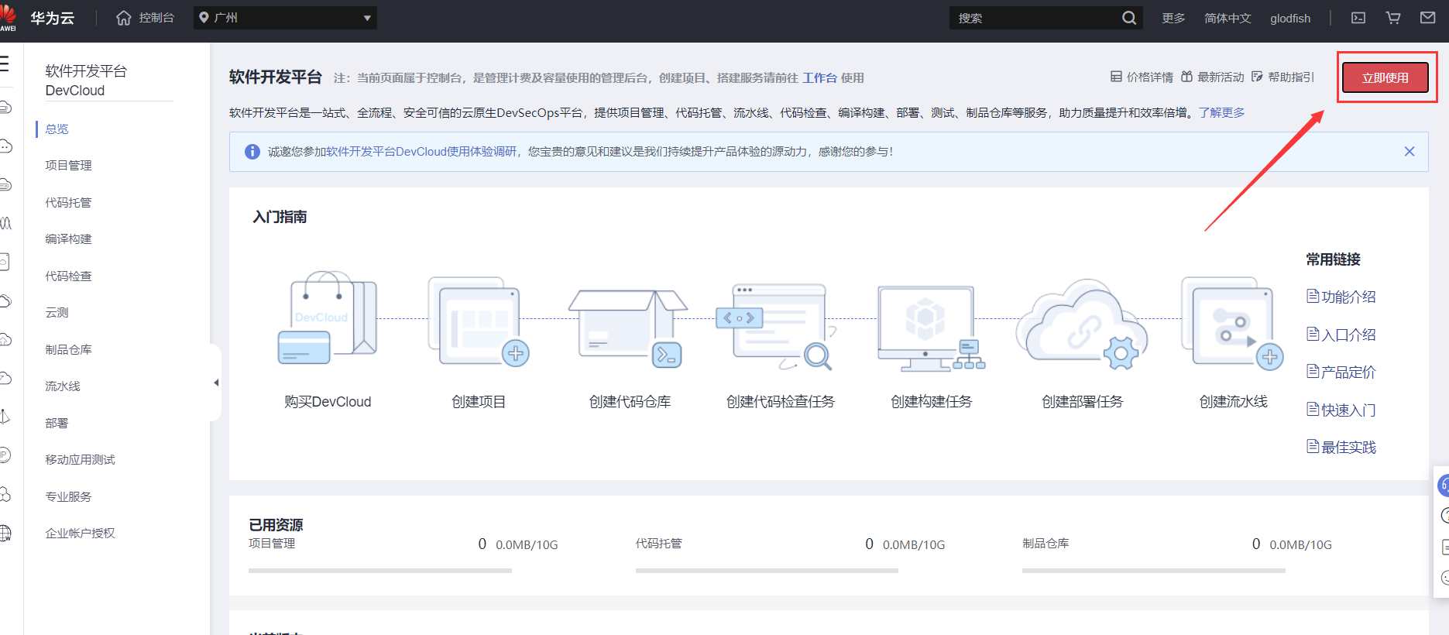Open the shopping cart icon in header

1393,18
